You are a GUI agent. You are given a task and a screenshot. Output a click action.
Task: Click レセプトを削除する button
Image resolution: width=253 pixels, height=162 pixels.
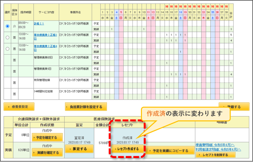(216, 155)
